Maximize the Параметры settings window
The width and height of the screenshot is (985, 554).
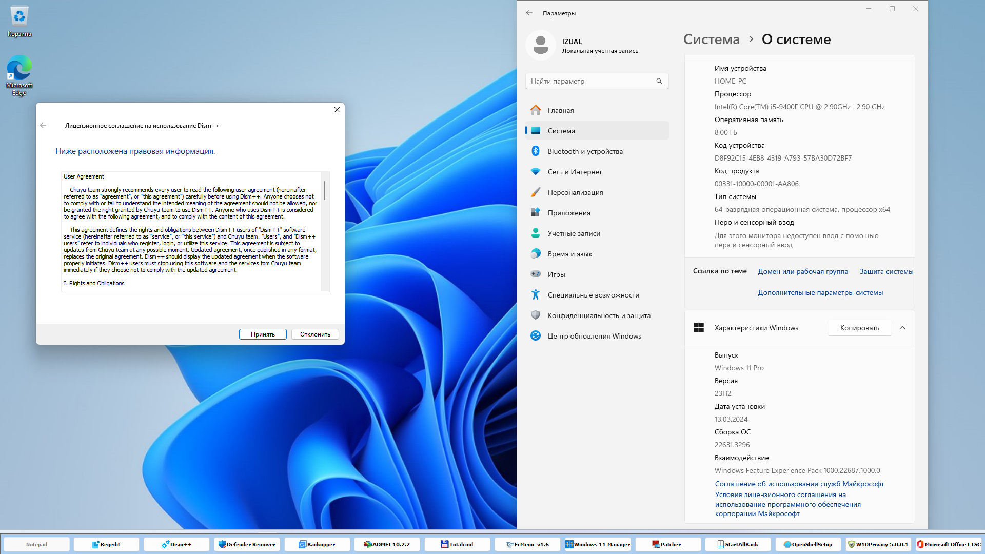(x=892, y=9)
